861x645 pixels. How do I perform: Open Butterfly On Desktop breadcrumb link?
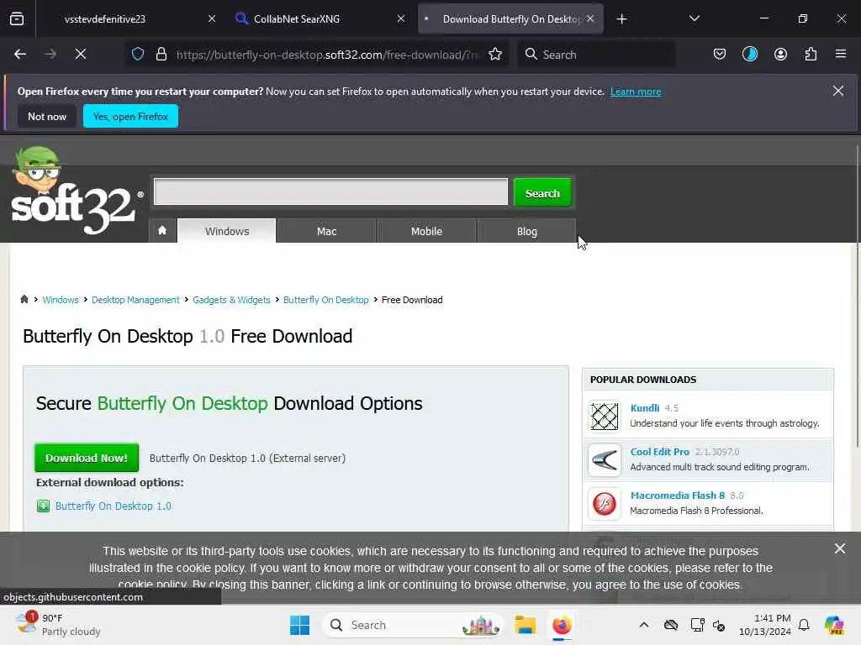tap(325, 300)
